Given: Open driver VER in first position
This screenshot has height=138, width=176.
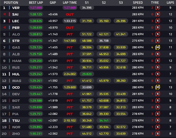Looking at the screenshot, I should point(16,8).
